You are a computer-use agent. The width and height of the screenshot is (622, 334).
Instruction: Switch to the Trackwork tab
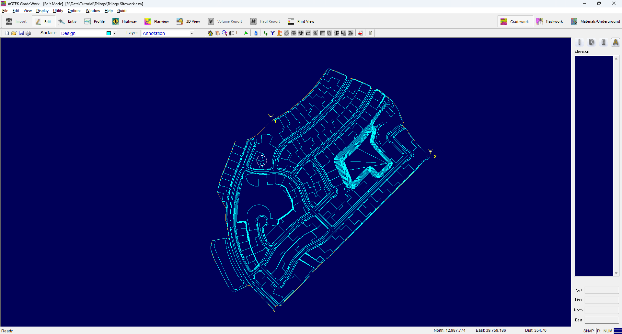click(550, 21)
